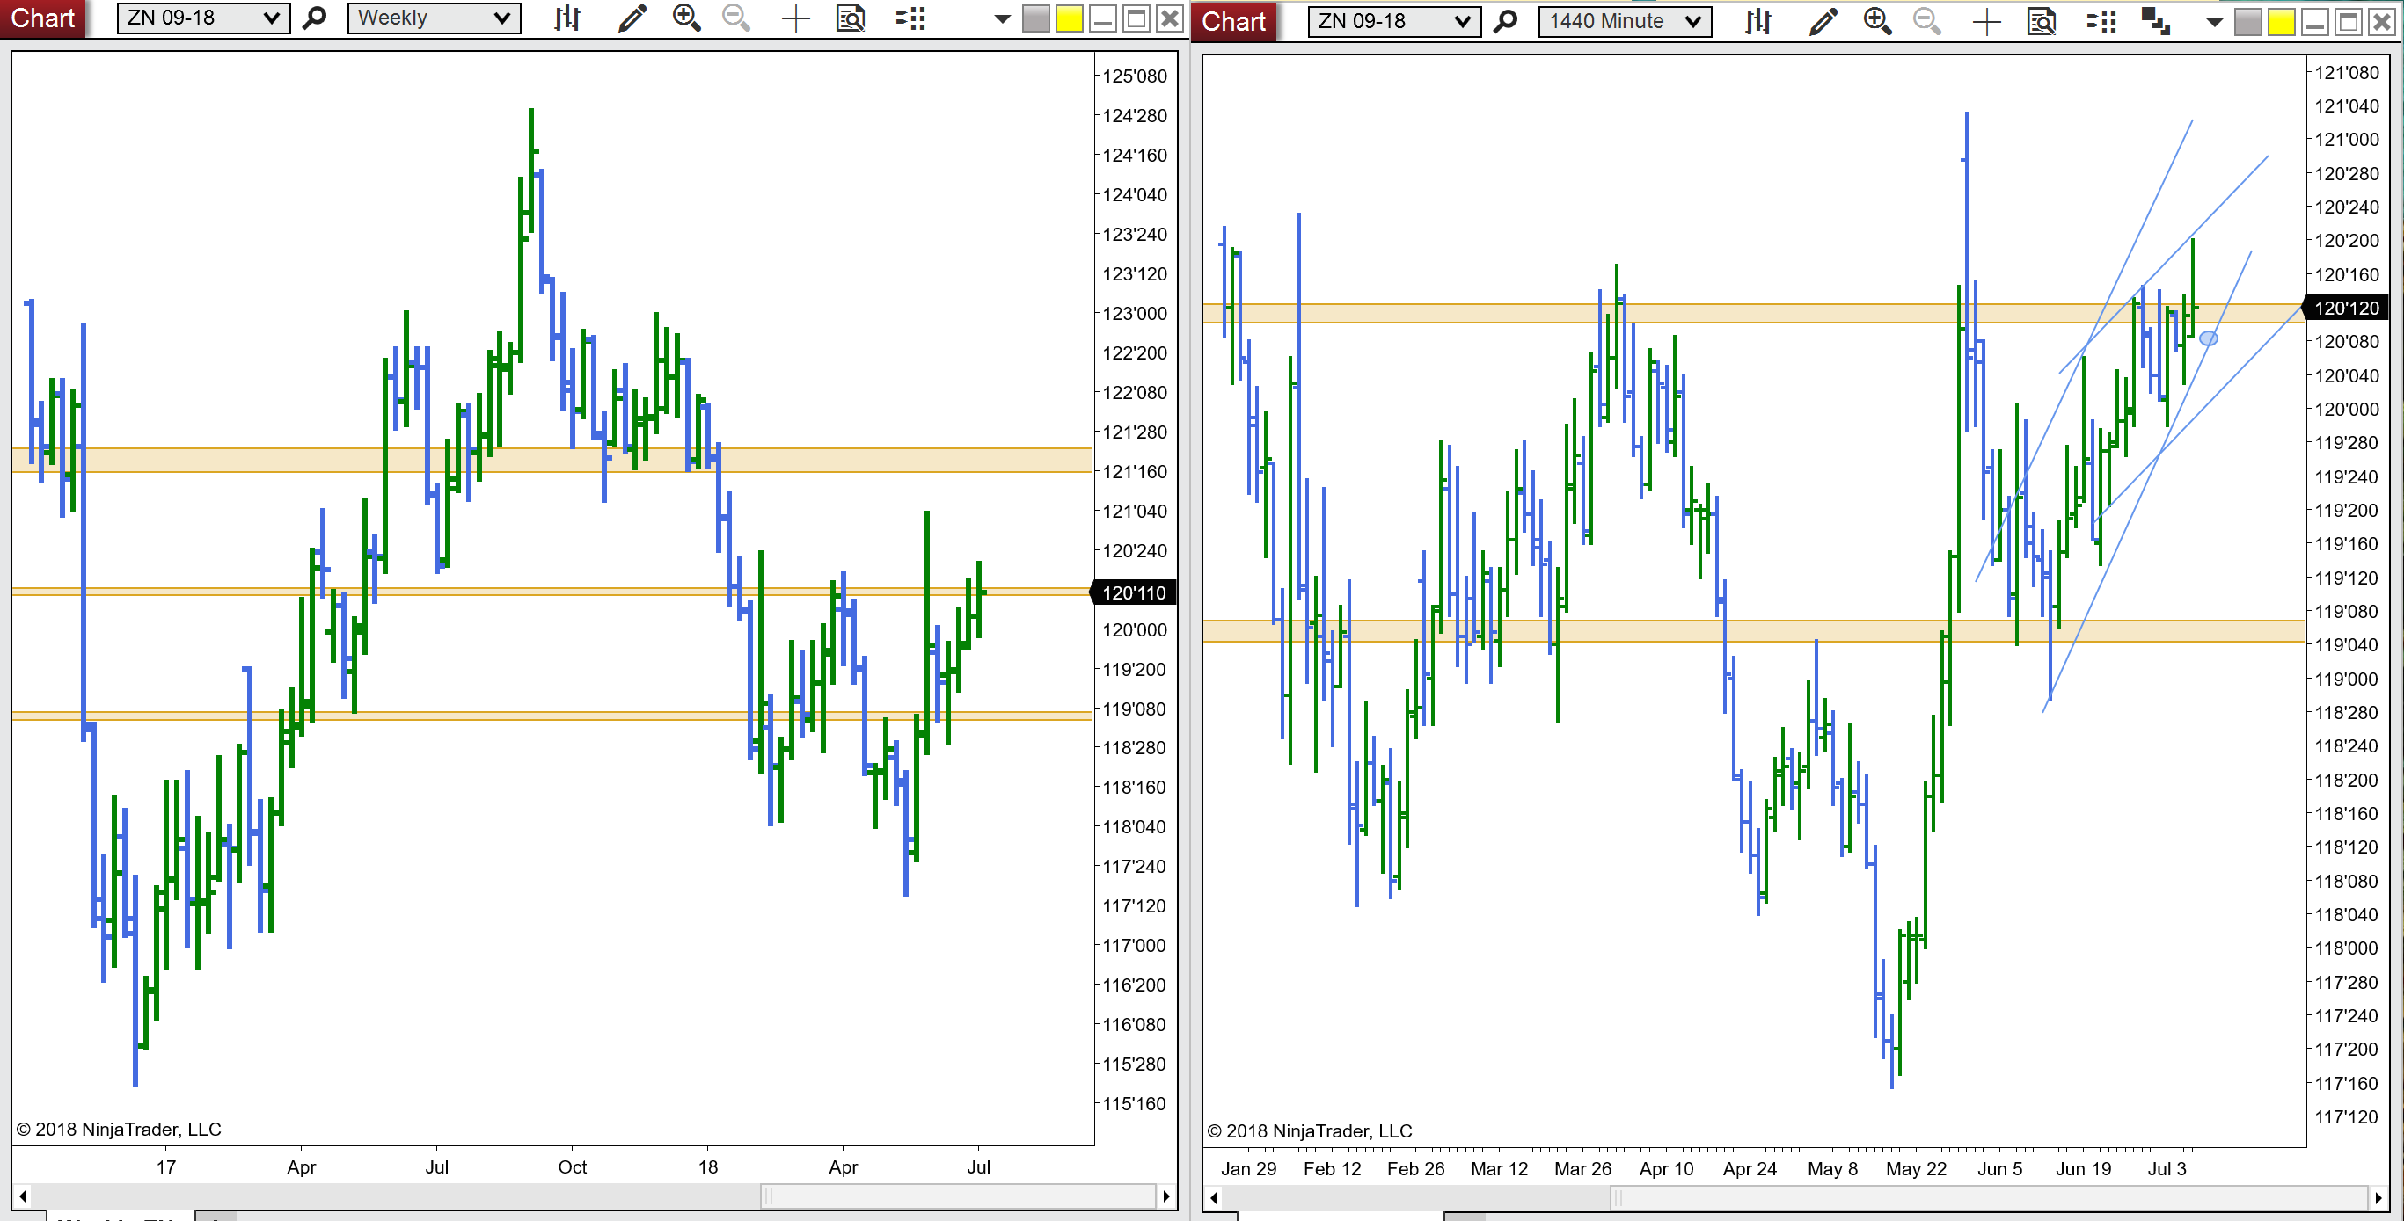Click the grey link swatch in Weekly chart
Viewport: 2404px width, 1221px height.
(1035, 18)
